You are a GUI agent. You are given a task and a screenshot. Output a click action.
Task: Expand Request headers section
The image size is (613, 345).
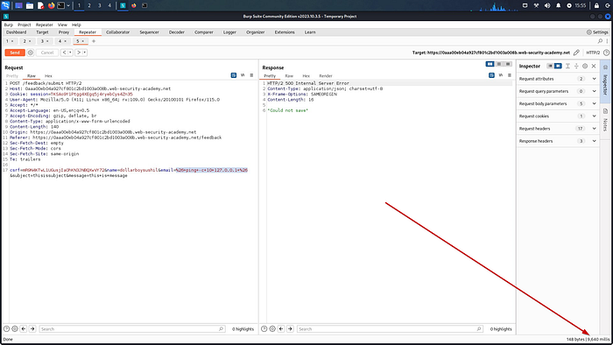tap(595, 129)
